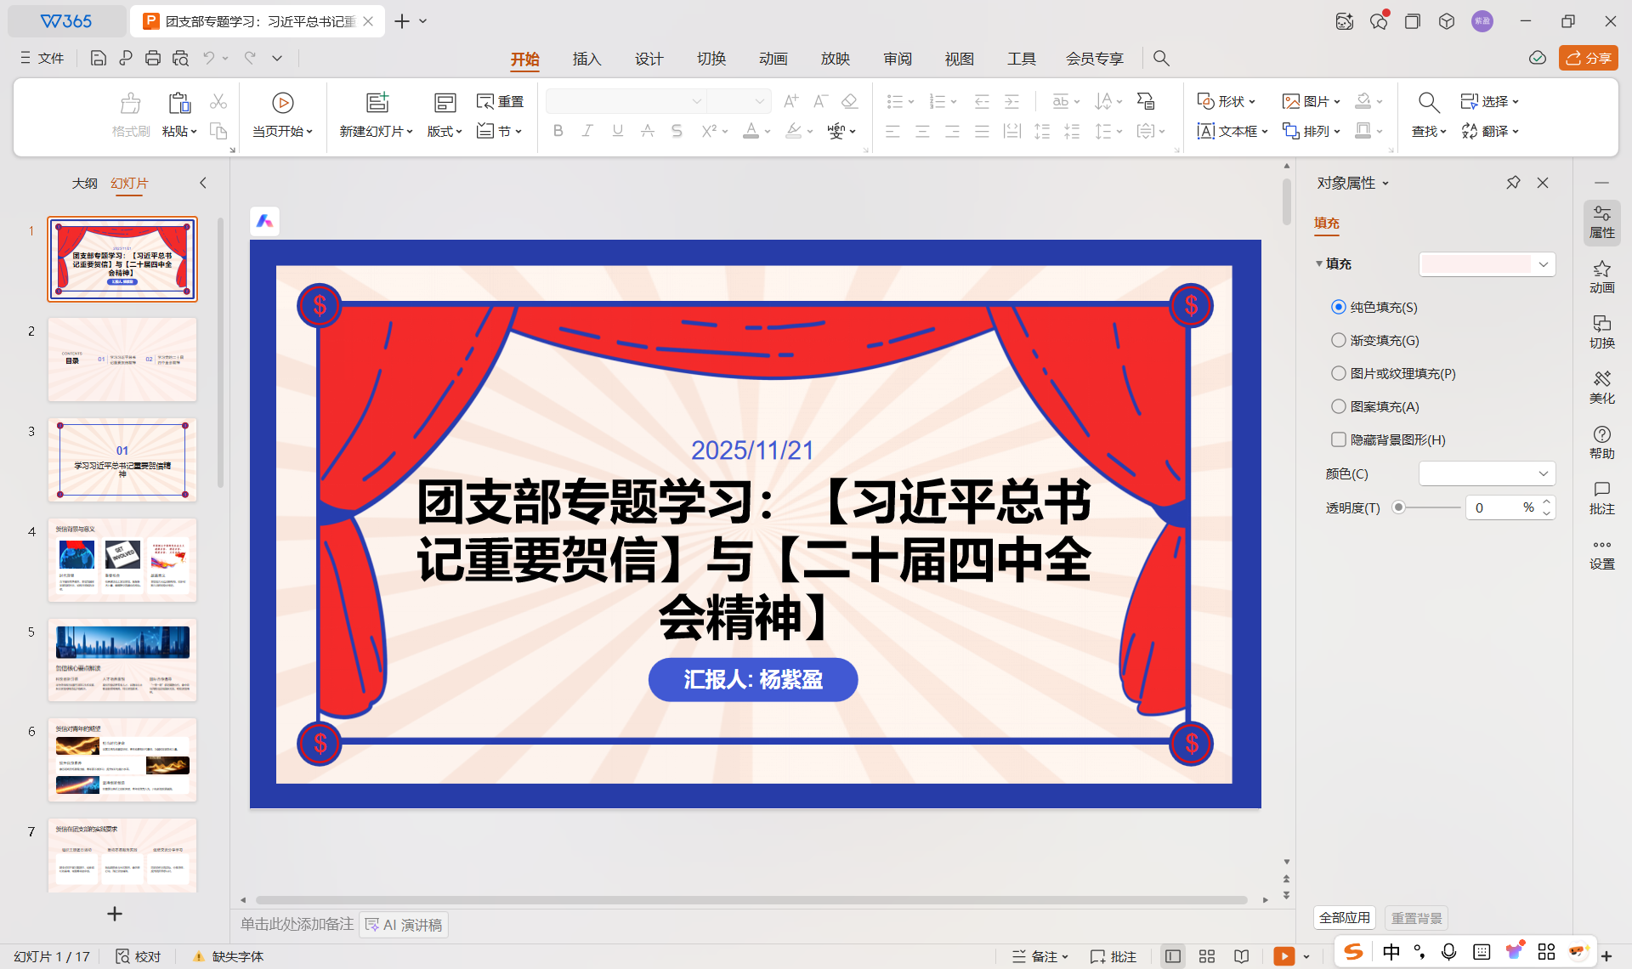The width and height of the screenshot is (1632, 969).
Task: Click the New Slide icon
Action: (x=377, y=103)
